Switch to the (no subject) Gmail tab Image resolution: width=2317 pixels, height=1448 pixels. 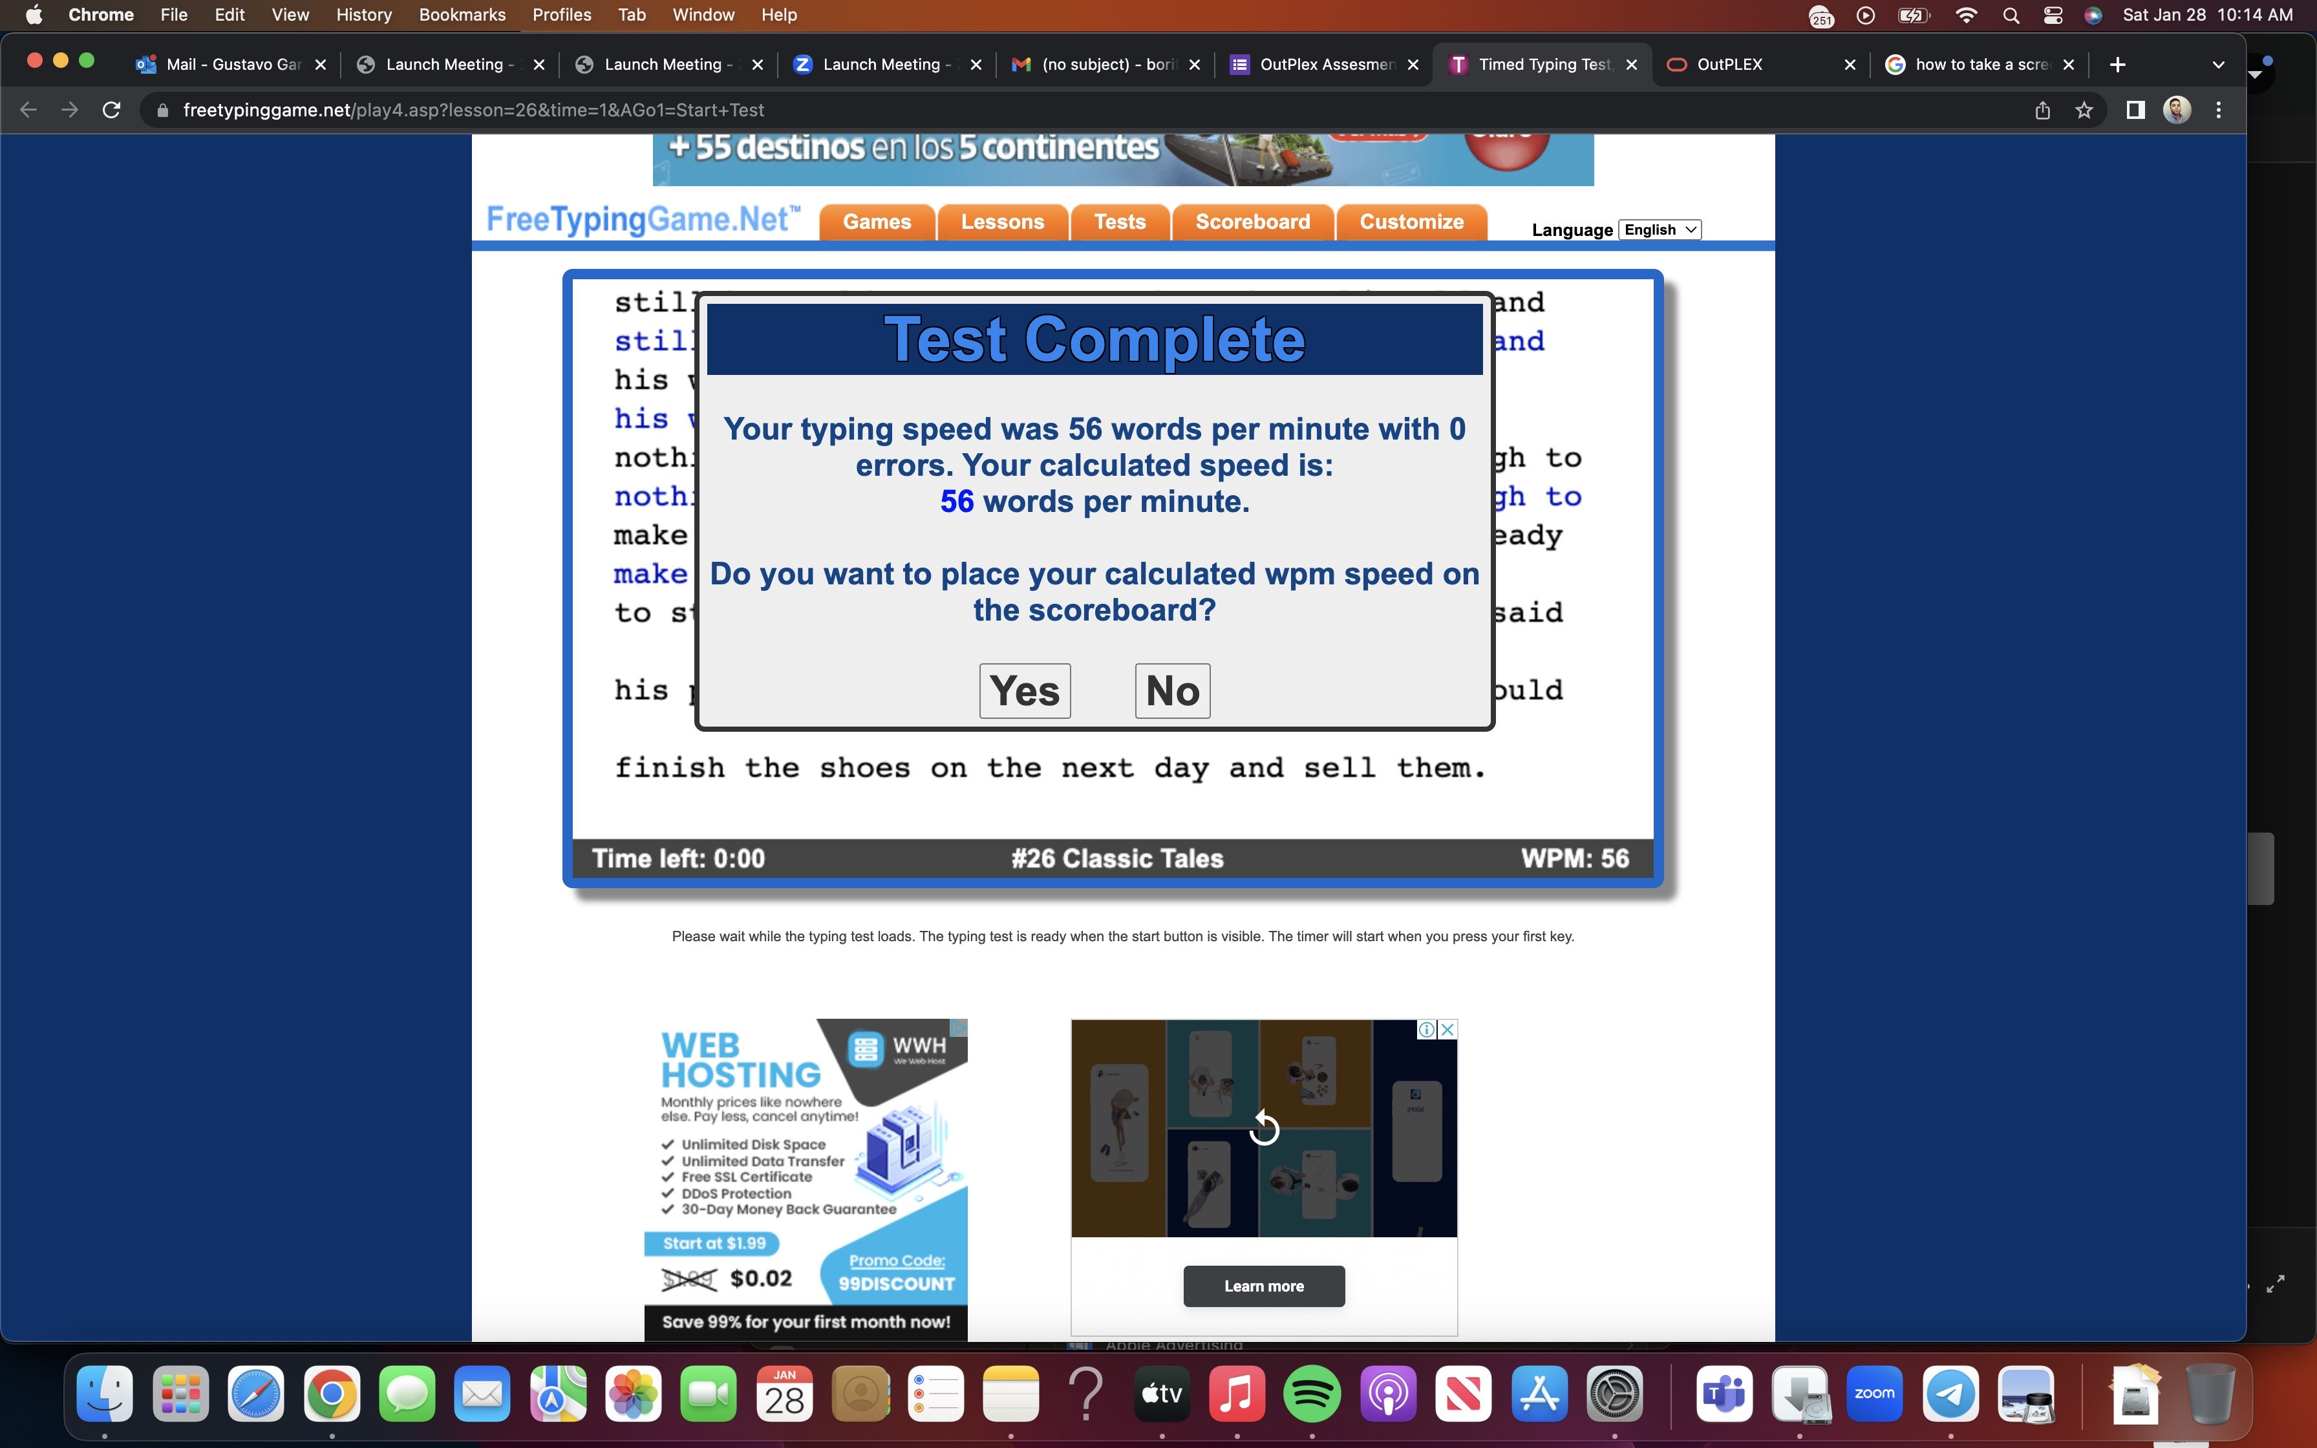pyautogui.click(x=1106, y=64)
